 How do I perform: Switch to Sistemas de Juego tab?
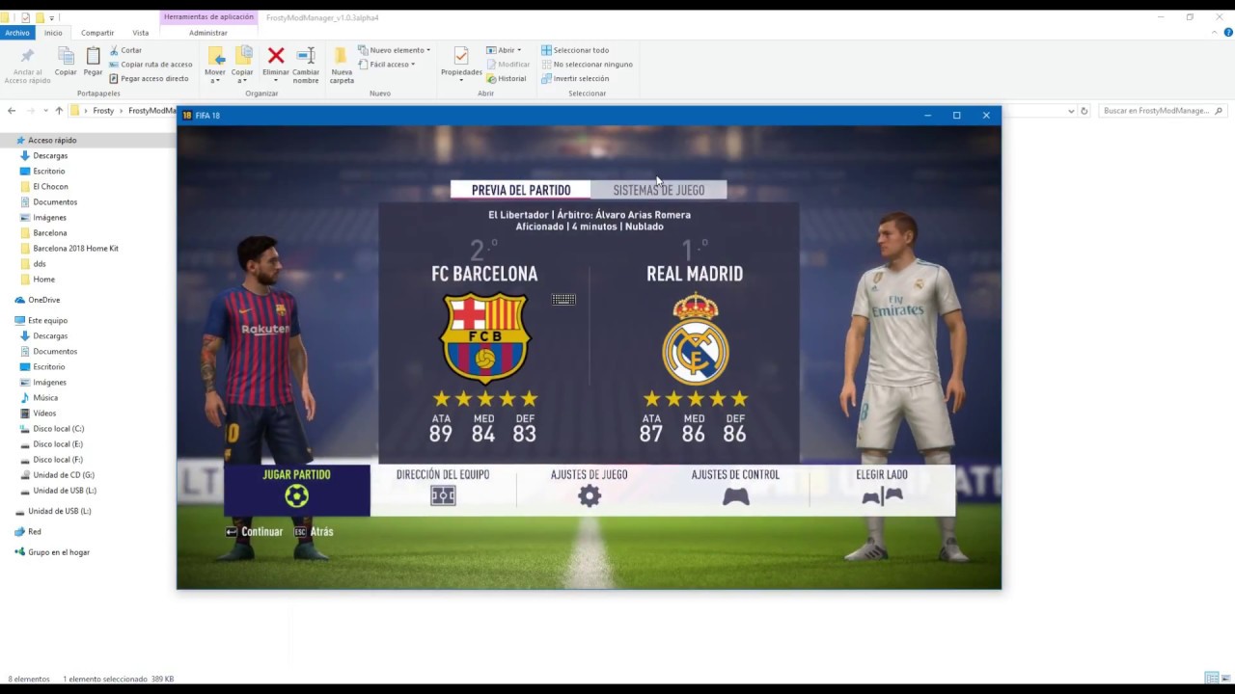pos(658,190)
